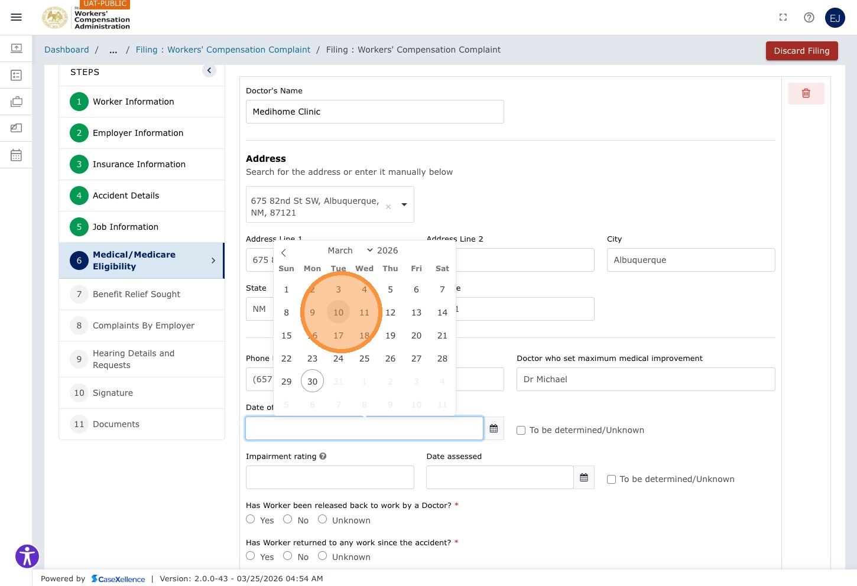Select Yes for released back to work
Image resolution: width=857 pixels, height=586 pixels.
coord(251,519)
